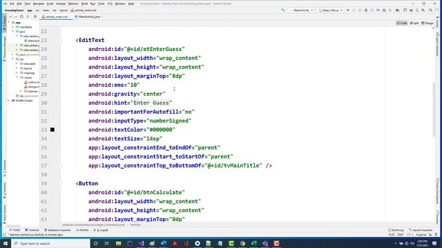Switch editor to Design view

[x=427, y=23]
